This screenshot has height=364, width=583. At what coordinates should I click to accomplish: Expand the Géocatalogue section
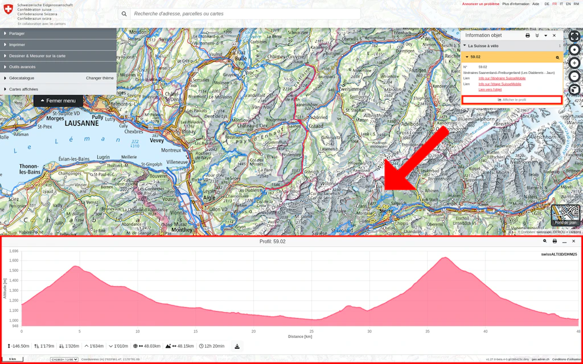point(22,78)
